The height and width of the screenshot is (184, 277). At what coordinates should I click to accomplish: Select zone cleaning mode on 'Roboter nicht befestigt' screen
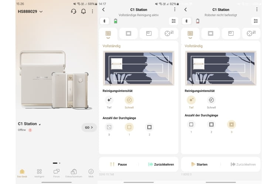(x=231, y=33)
